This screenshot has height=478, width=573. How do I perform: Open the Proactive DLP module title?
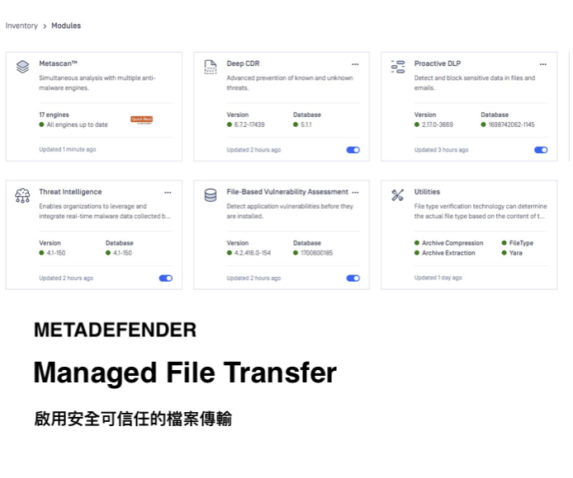[x=438, y=63]
